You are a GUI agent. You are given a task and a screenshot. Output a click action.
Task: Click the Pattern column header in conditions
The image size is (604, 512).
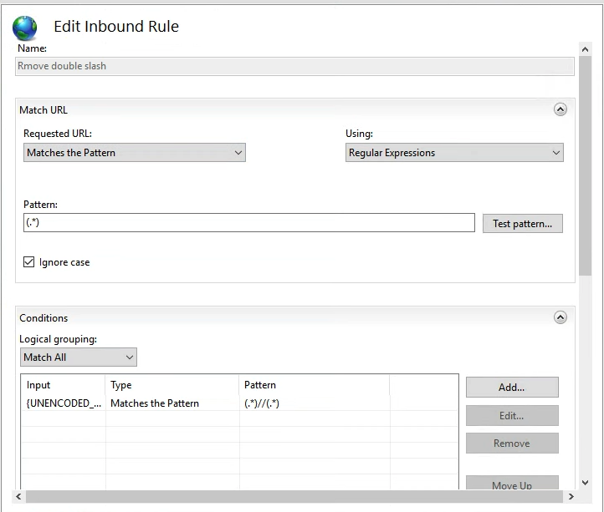point(315,385)
